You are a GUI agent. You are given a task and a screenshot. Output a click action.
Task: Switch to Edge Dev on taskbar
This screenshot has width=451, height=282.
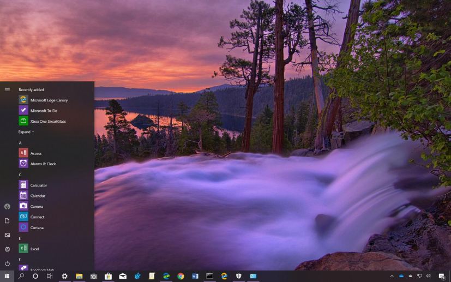[166, 276]
